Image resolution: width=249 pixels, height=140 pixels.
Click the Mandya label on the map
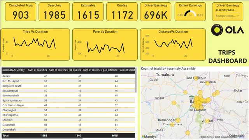150,136
